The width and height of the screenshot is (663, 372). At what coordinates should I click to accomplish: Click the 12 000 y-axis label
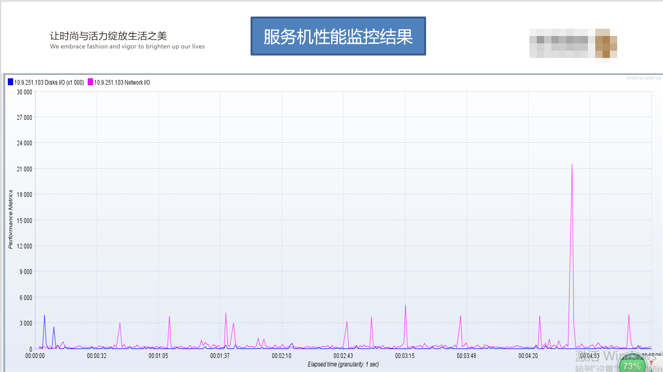coord(24,246)
